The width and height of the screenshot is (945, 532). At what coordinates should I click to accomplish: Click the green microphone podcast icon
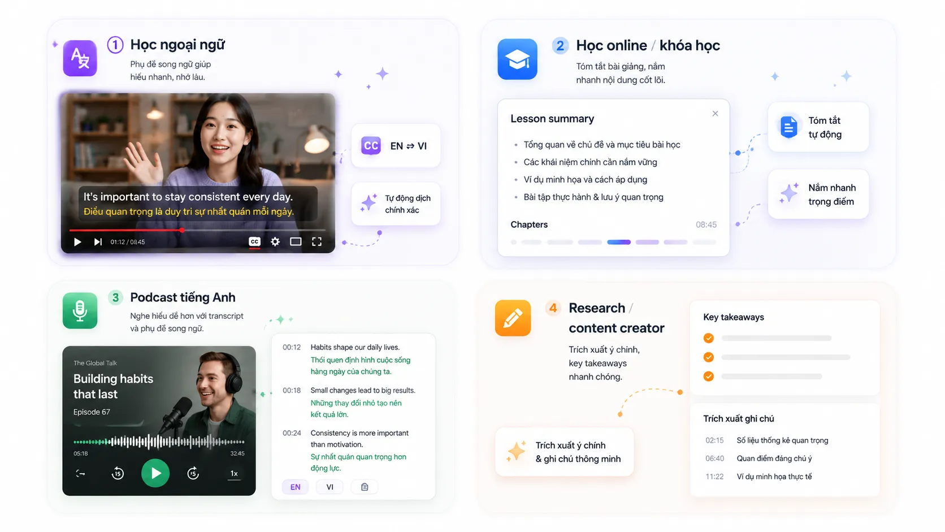pos(80,310)
